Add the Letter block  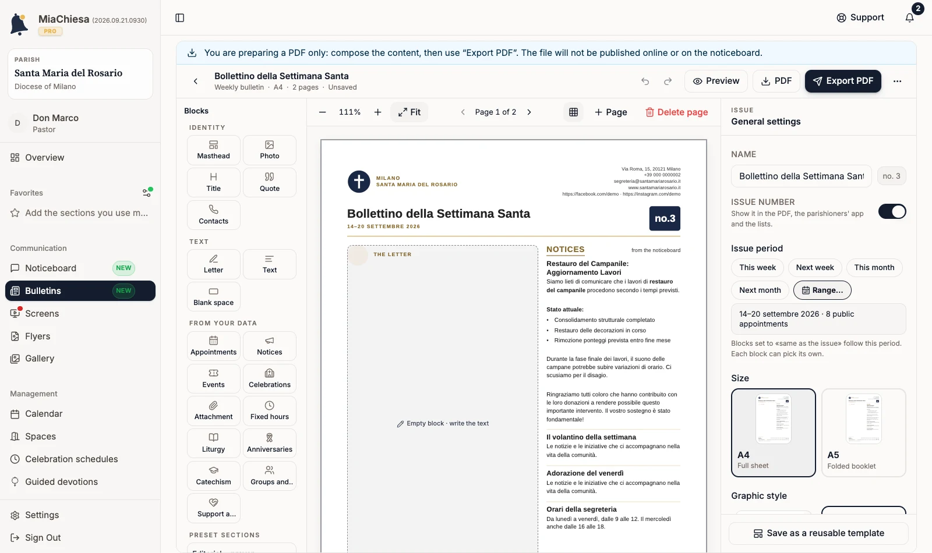point(214,264)
